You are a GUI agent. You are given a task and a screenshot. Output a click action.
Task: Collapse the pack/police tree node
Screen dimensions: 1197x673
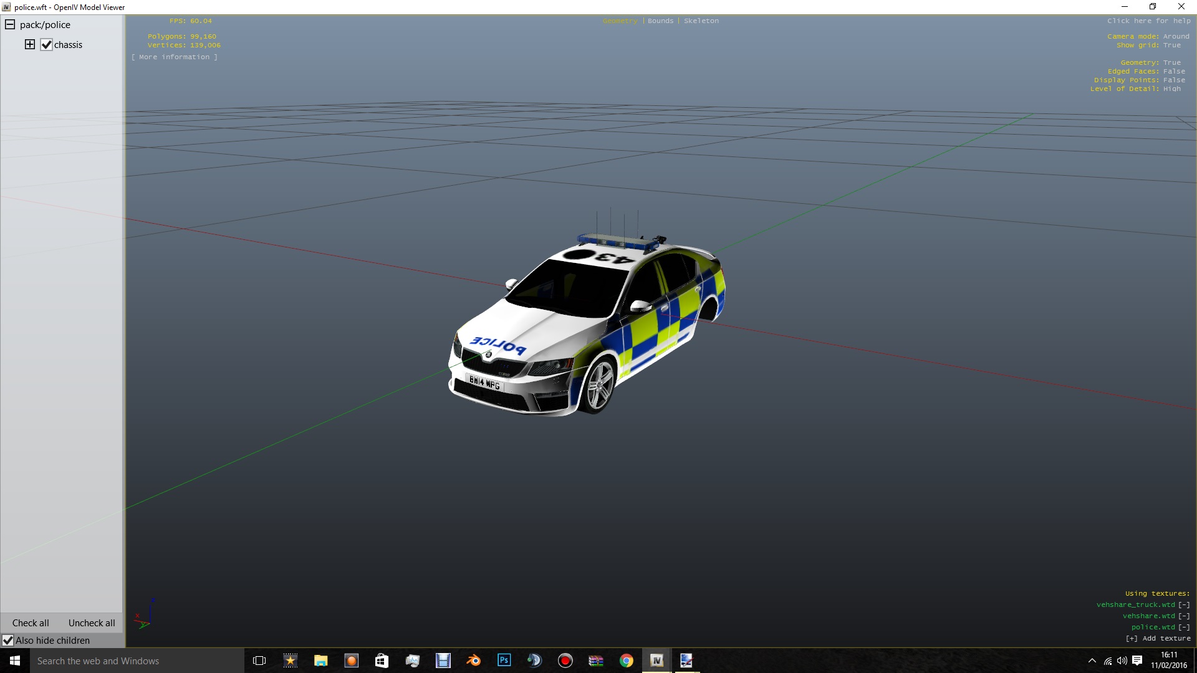click(x=10, y=25)
